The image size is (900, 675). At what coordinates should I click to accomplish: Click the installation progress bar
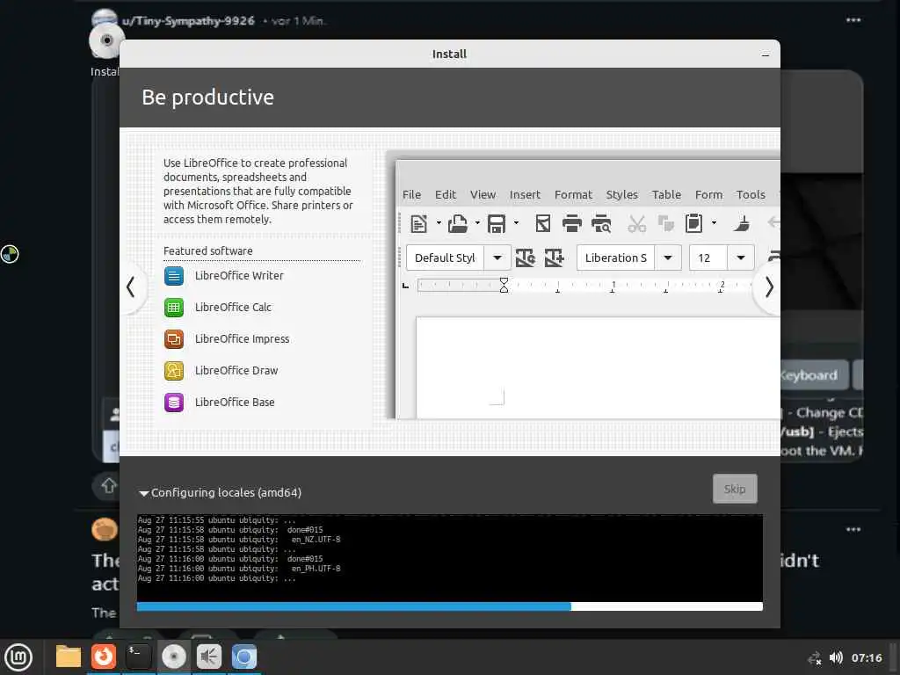click(449, 606)
